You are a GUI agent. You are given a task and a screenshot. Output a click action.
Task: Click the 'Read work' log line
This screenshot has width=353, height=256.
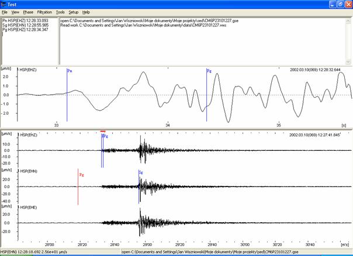[x=143, y=25]
